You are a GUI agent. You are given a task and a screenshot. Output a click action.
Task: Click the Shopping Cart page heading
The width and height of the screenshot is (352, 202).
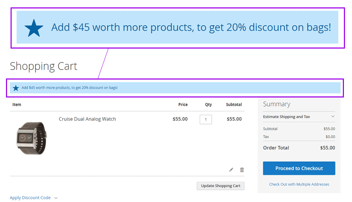click(x=43, y=66)
